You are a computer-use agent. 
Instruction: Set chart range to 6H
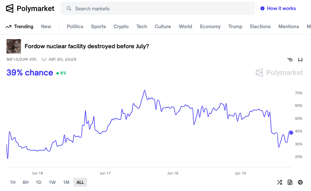point(25,182)
